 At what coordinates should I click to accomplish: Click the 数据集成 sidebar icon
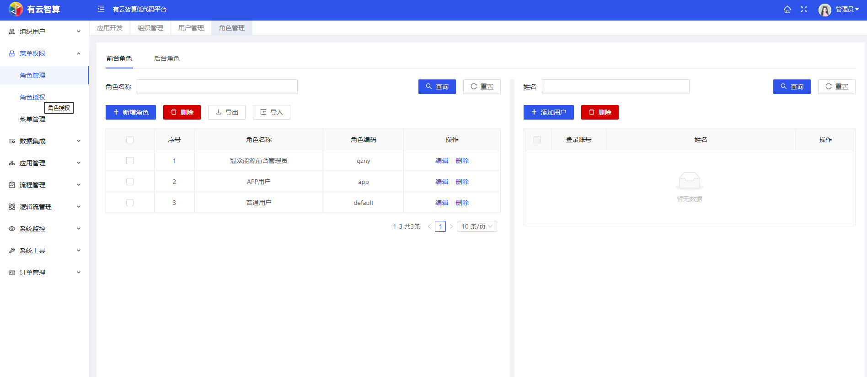tap(12, 141)
